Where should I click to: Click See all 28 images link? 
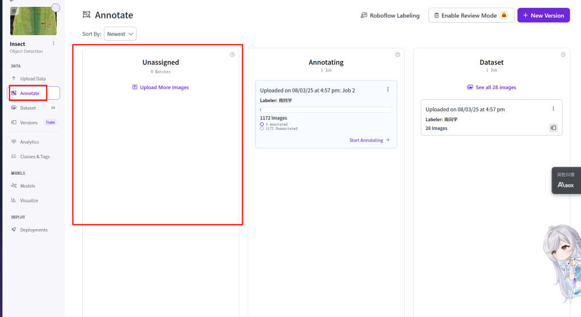491,87
